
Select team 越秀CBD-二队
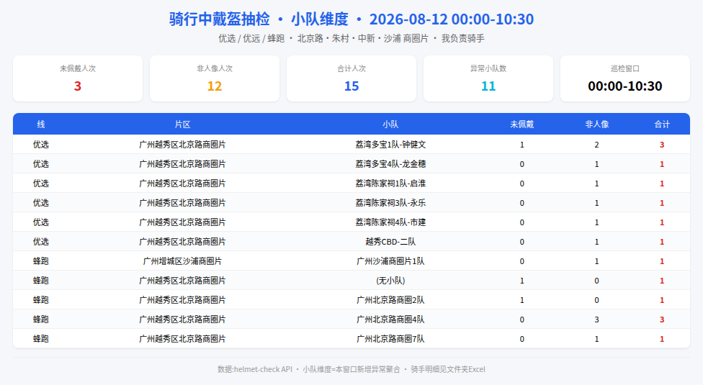390,242
